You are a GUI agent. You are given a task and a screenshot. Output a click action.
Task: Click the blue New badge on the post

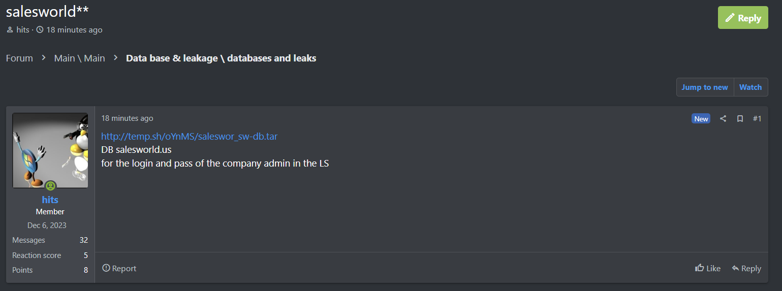(x=701, y=118)
